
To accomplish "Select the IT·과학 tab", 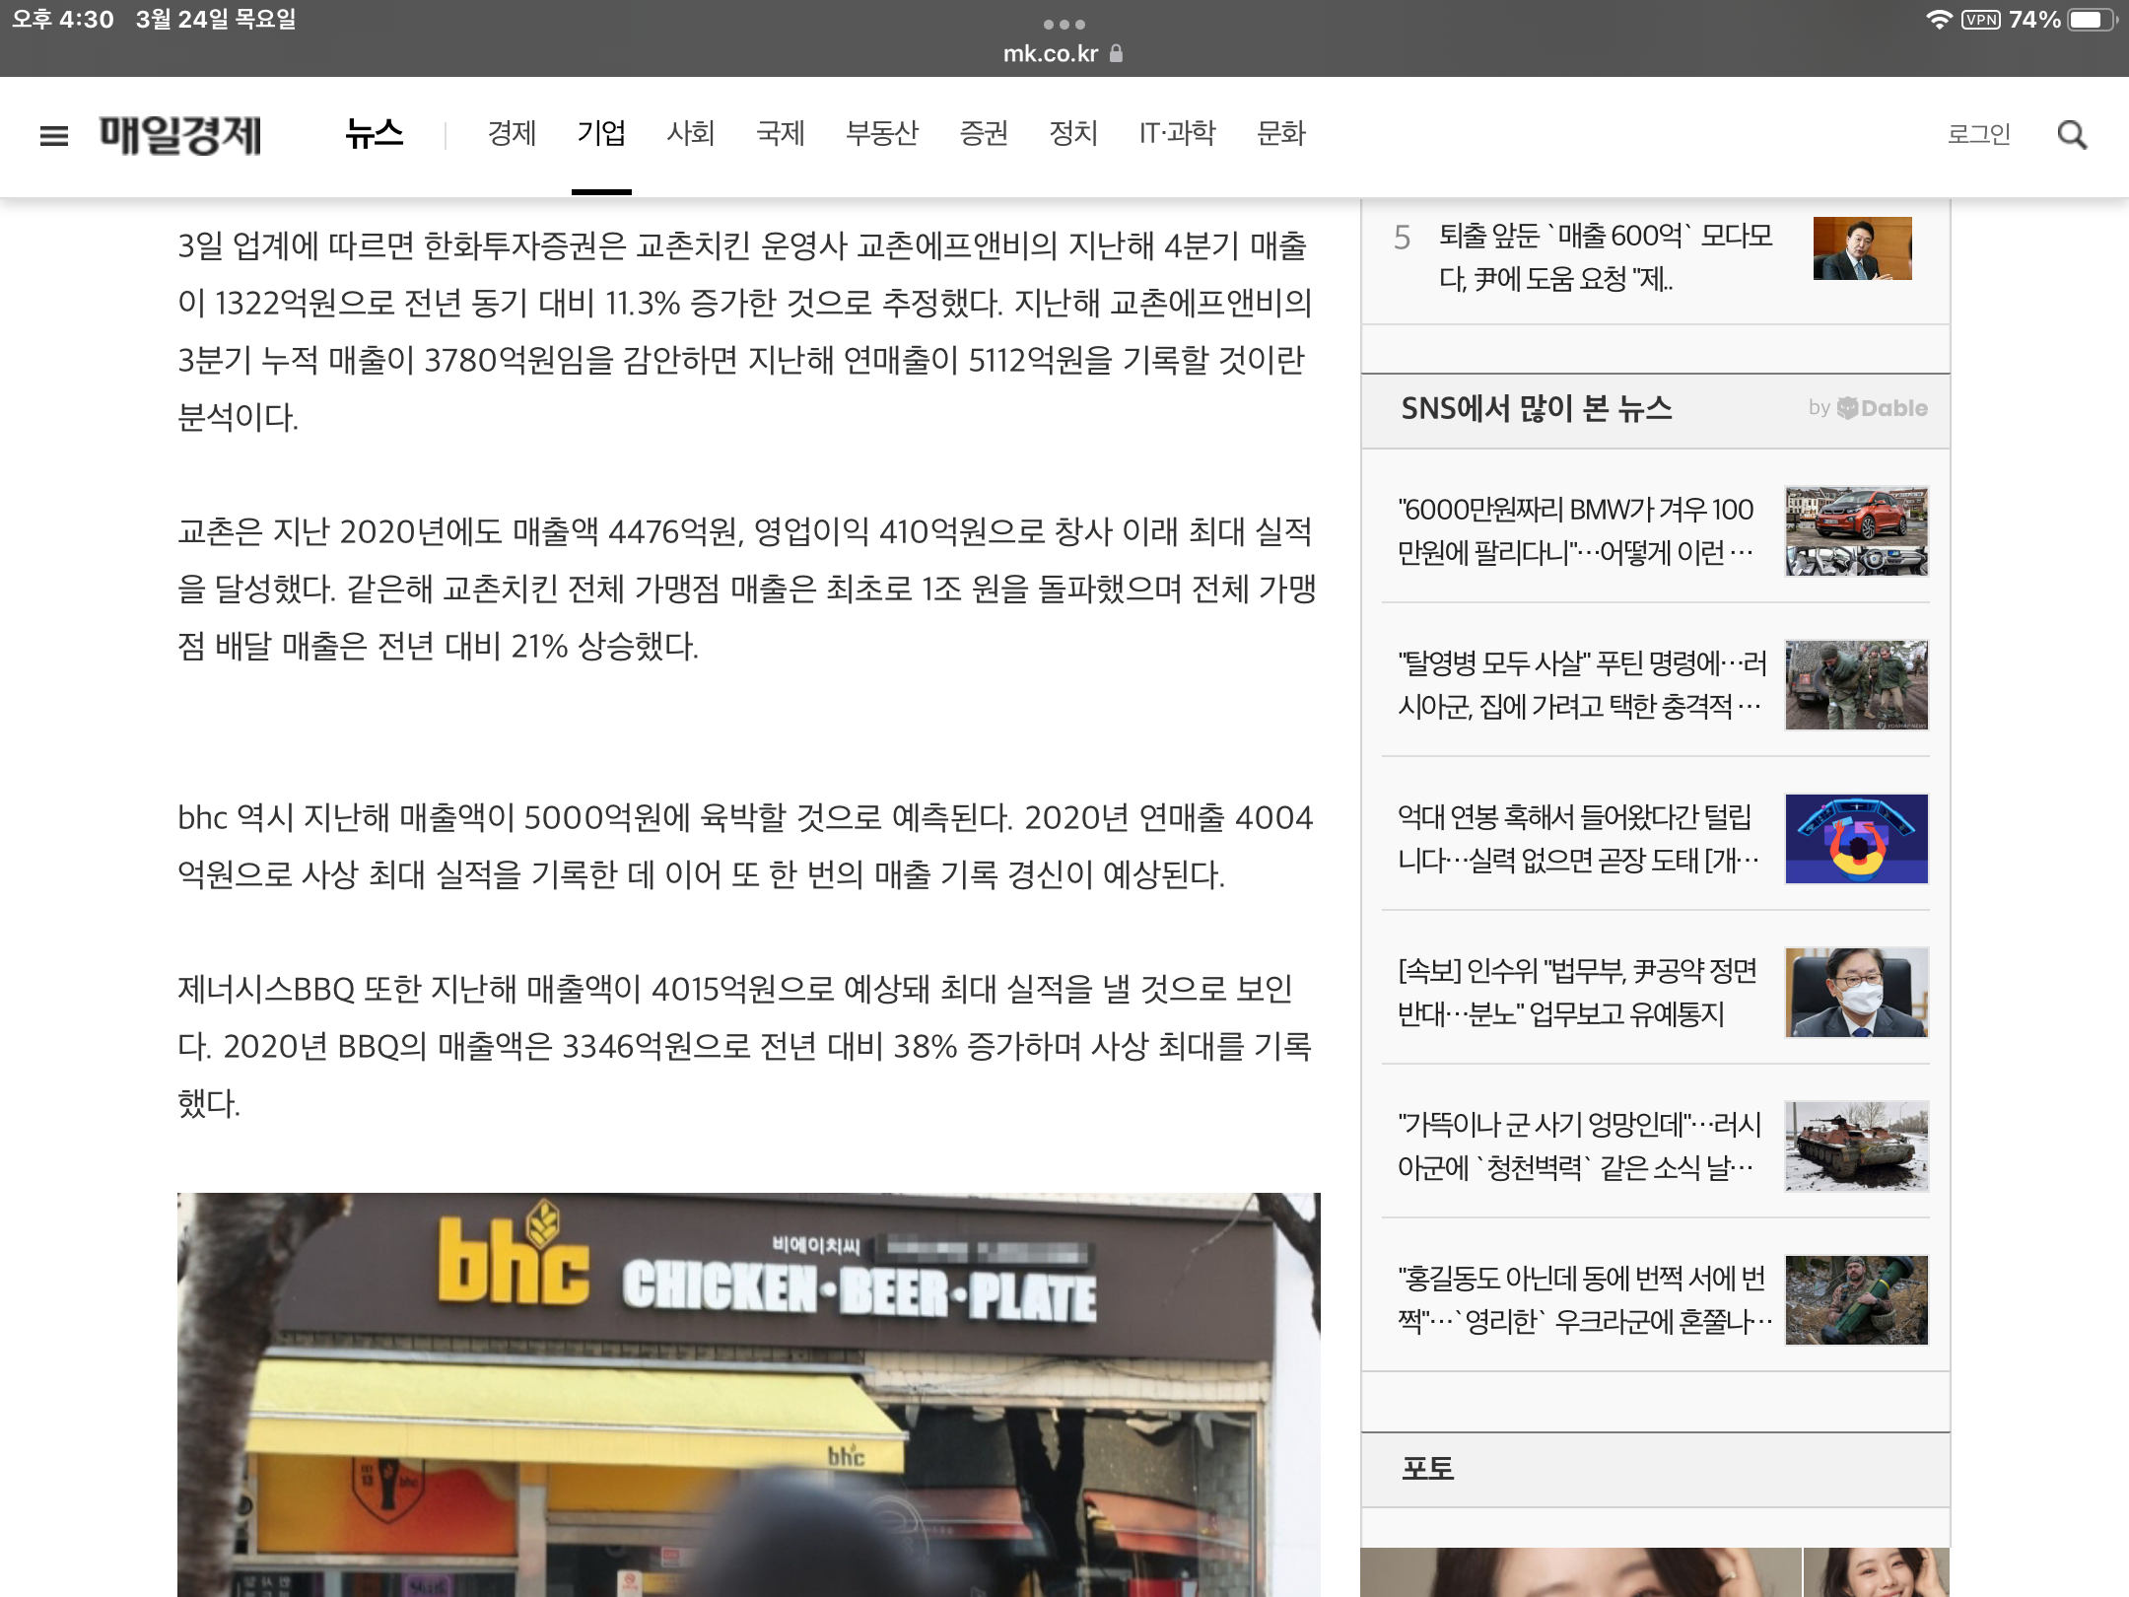I will click(1177, 133).
